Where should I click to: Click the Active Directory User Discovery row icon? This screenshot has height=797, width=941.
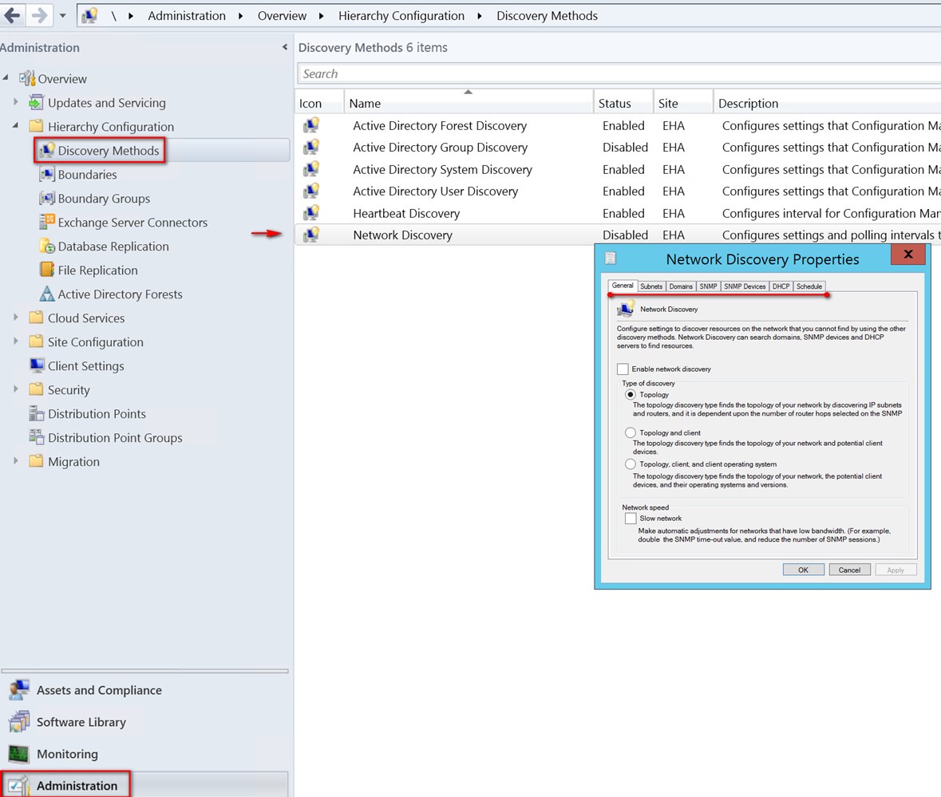pos(310,191)
